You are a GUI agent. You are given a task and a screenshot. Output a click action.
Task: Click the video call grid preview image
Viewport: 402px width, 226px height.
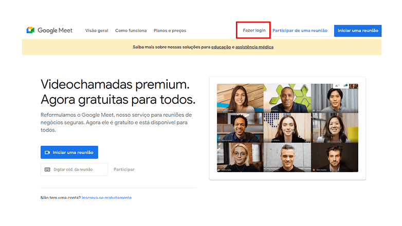(287, 127)
